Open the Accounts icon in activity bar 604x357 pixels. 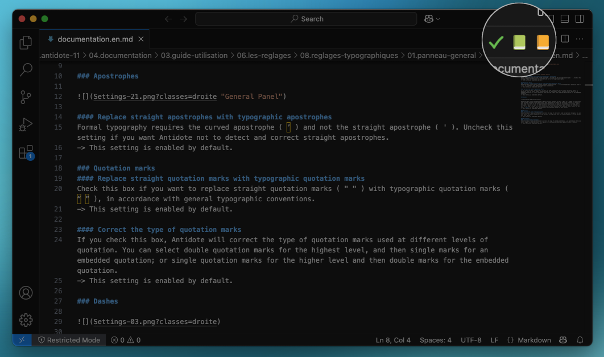coord(26,293)
